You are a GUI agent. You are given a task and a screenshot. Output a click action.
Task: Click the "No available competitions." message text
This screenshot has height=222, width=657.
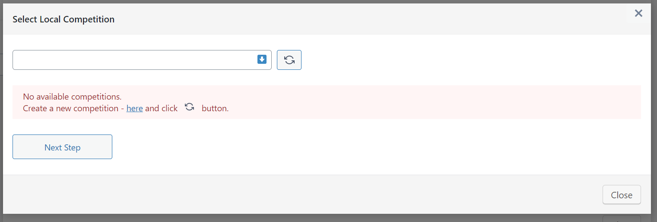[x=72, y=97]
